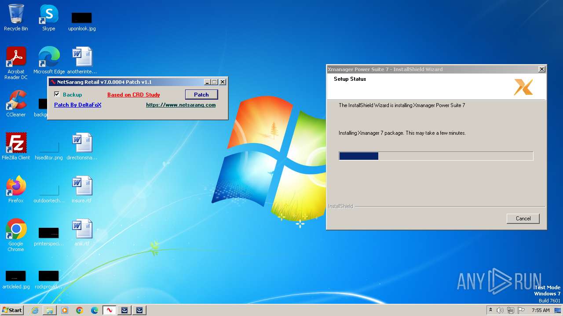Open Chrome from the taskbar
The height and width of the screenshot is (316, 563).
point(80,310)
